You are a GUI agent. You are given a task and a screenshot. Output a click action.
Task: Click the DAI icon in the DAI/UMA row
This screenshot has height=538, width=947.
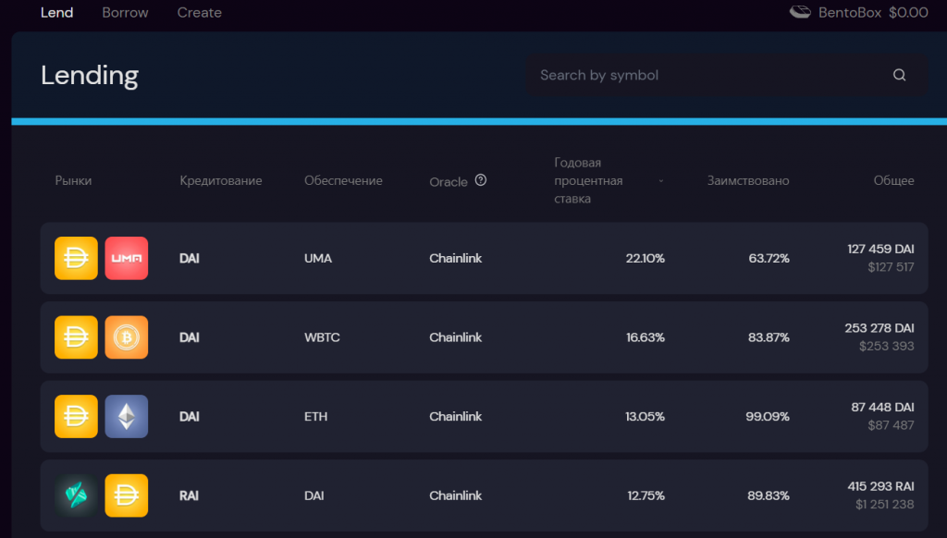[77, 259]
